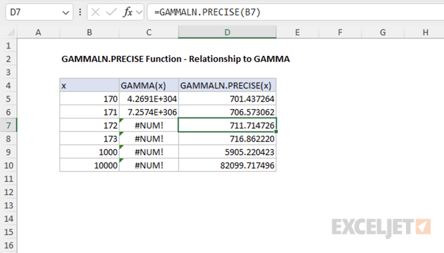Click cell containing 172
Image resolution: width=444 pixels, height=253 pixels.
89,125
